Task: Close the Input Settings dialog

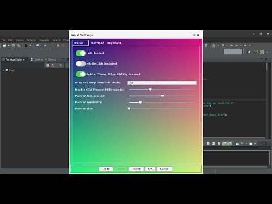Action: click(198, 35)
